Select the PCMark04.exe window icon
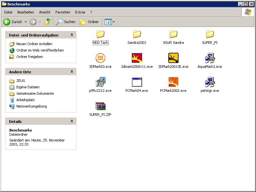256x192 pixels. (137, 82)
